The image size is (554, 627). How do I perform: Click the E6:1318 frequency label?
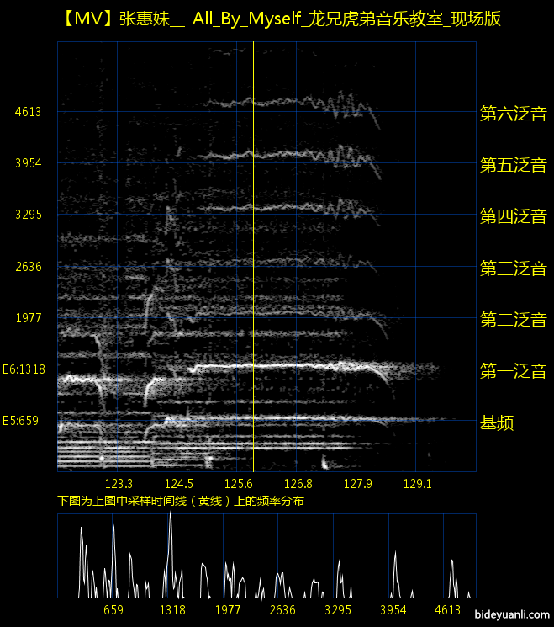click(x=24, y=369)
